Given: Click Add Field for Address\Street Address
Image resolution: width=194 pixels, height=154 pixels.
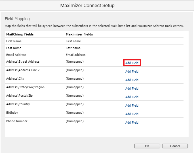Looking at the screenshot, I should 132,63.
